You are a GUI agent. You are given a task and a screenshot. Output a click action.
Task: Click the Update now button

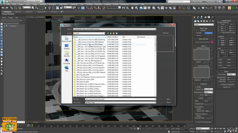coord(226,87)
